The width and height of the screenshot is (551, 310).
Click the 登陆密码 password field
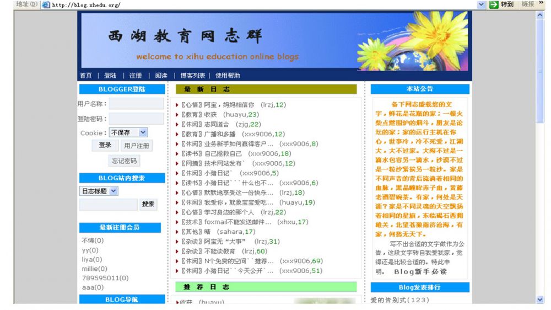point(136,118)
